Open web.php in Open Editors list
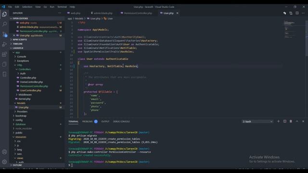 coord(25,23)
